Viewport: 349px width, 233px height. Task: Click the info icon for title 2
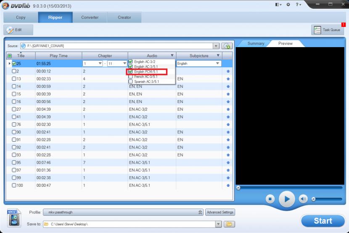[x=228, y=71]
